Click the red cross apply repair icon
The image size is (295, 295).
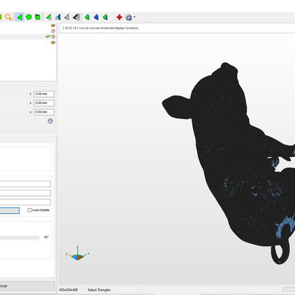click(x=119, y=17)
